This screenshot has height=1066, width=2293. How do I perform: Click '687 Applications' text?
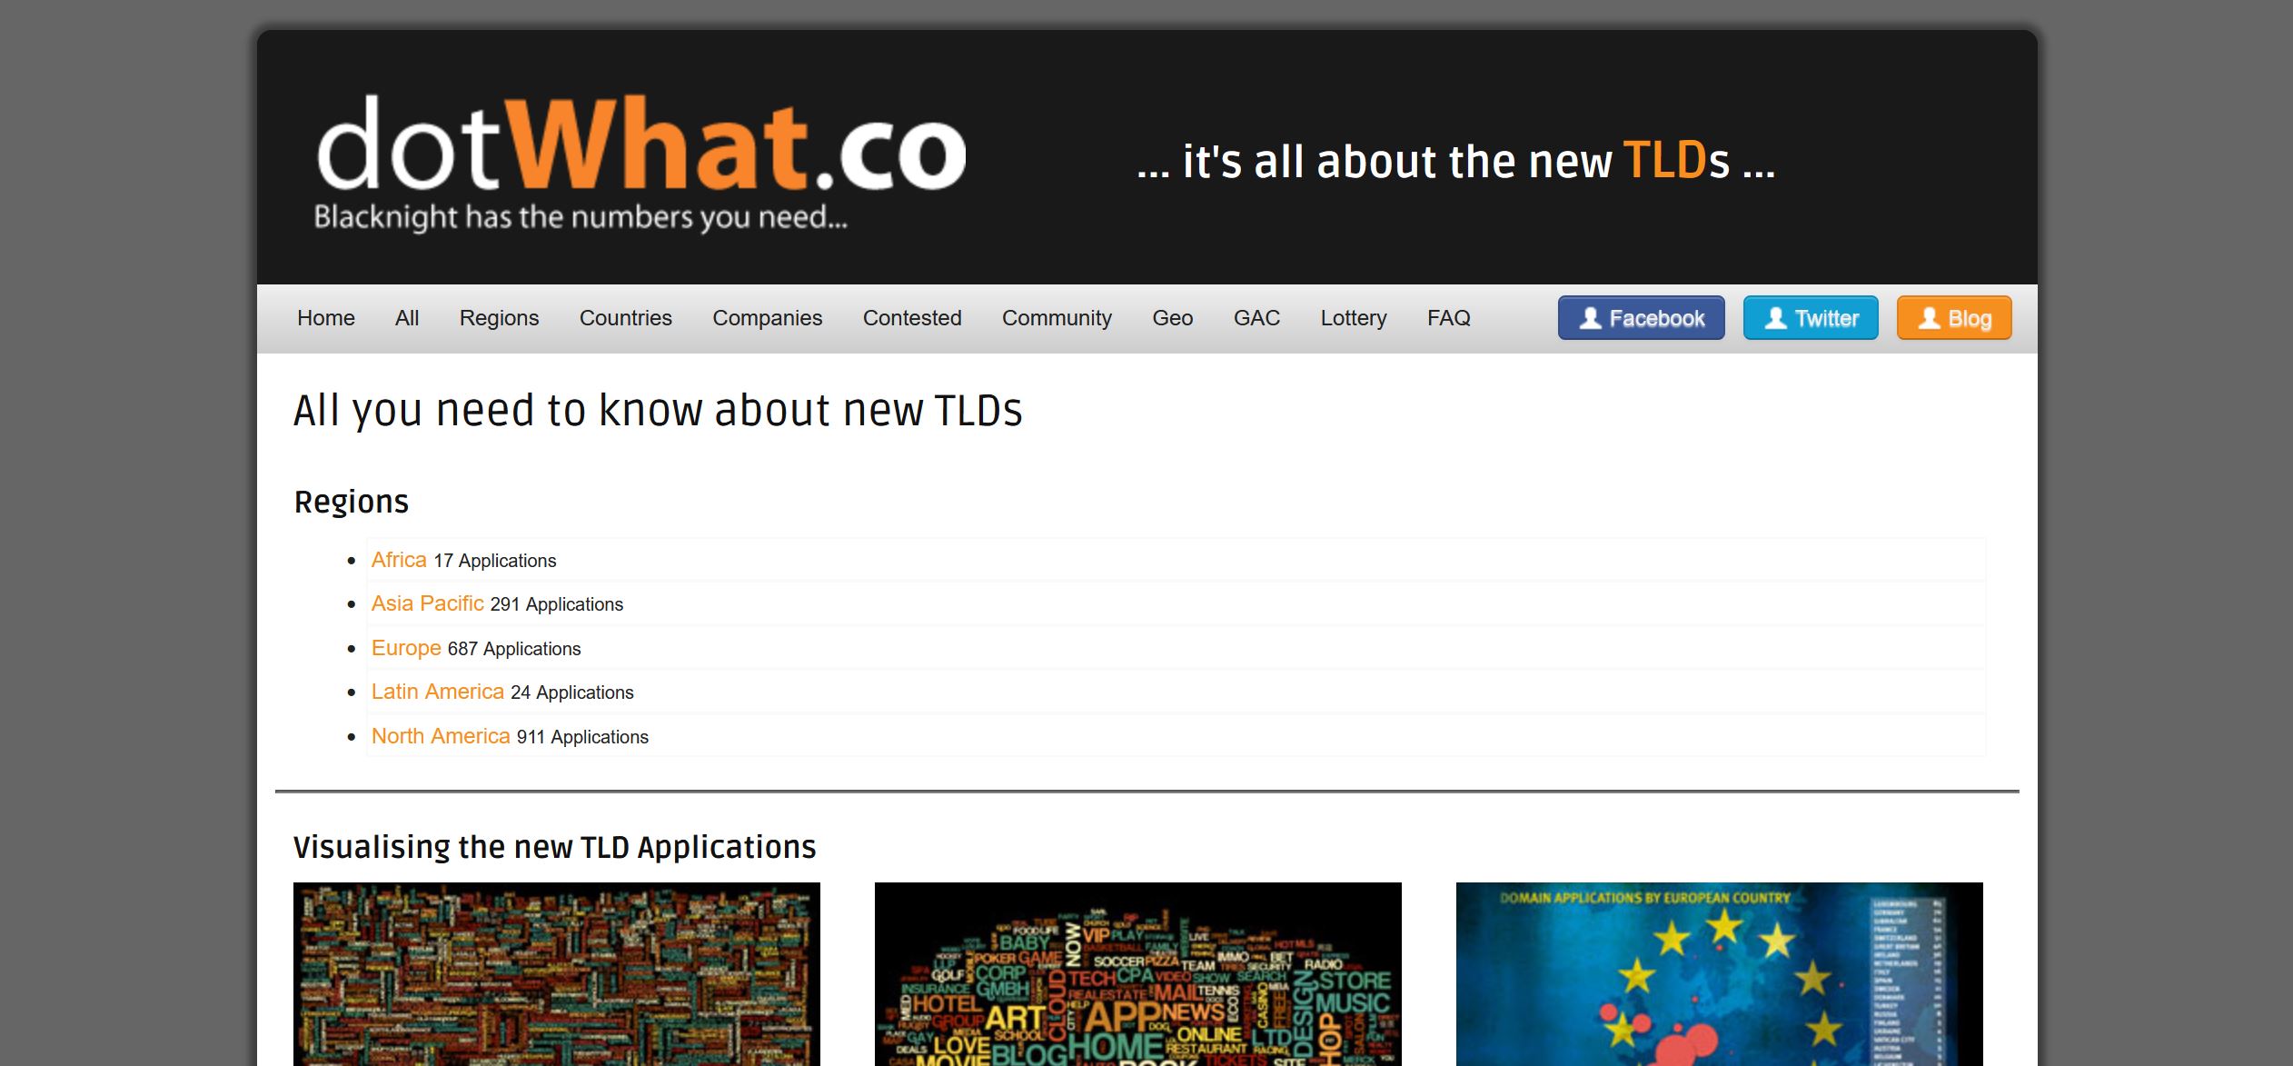pos(514,649)
